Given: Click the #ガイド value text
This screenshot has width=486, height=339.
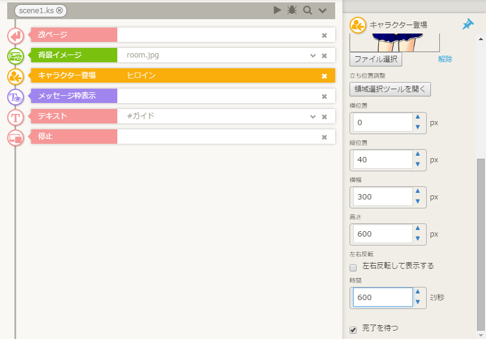Looking at the screenshot, I should coord(141,116).
